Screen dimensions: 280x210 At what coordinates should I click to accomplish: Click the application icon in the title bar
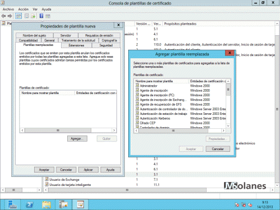(x=3, y=3)
